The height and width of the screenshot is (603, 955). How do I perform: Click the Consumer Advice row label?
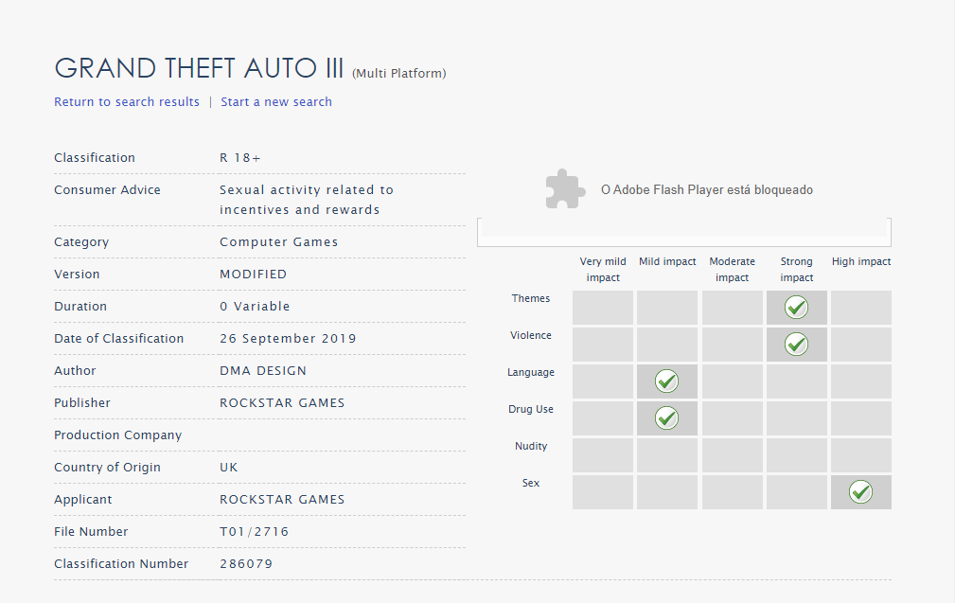(x=107, y=190)
